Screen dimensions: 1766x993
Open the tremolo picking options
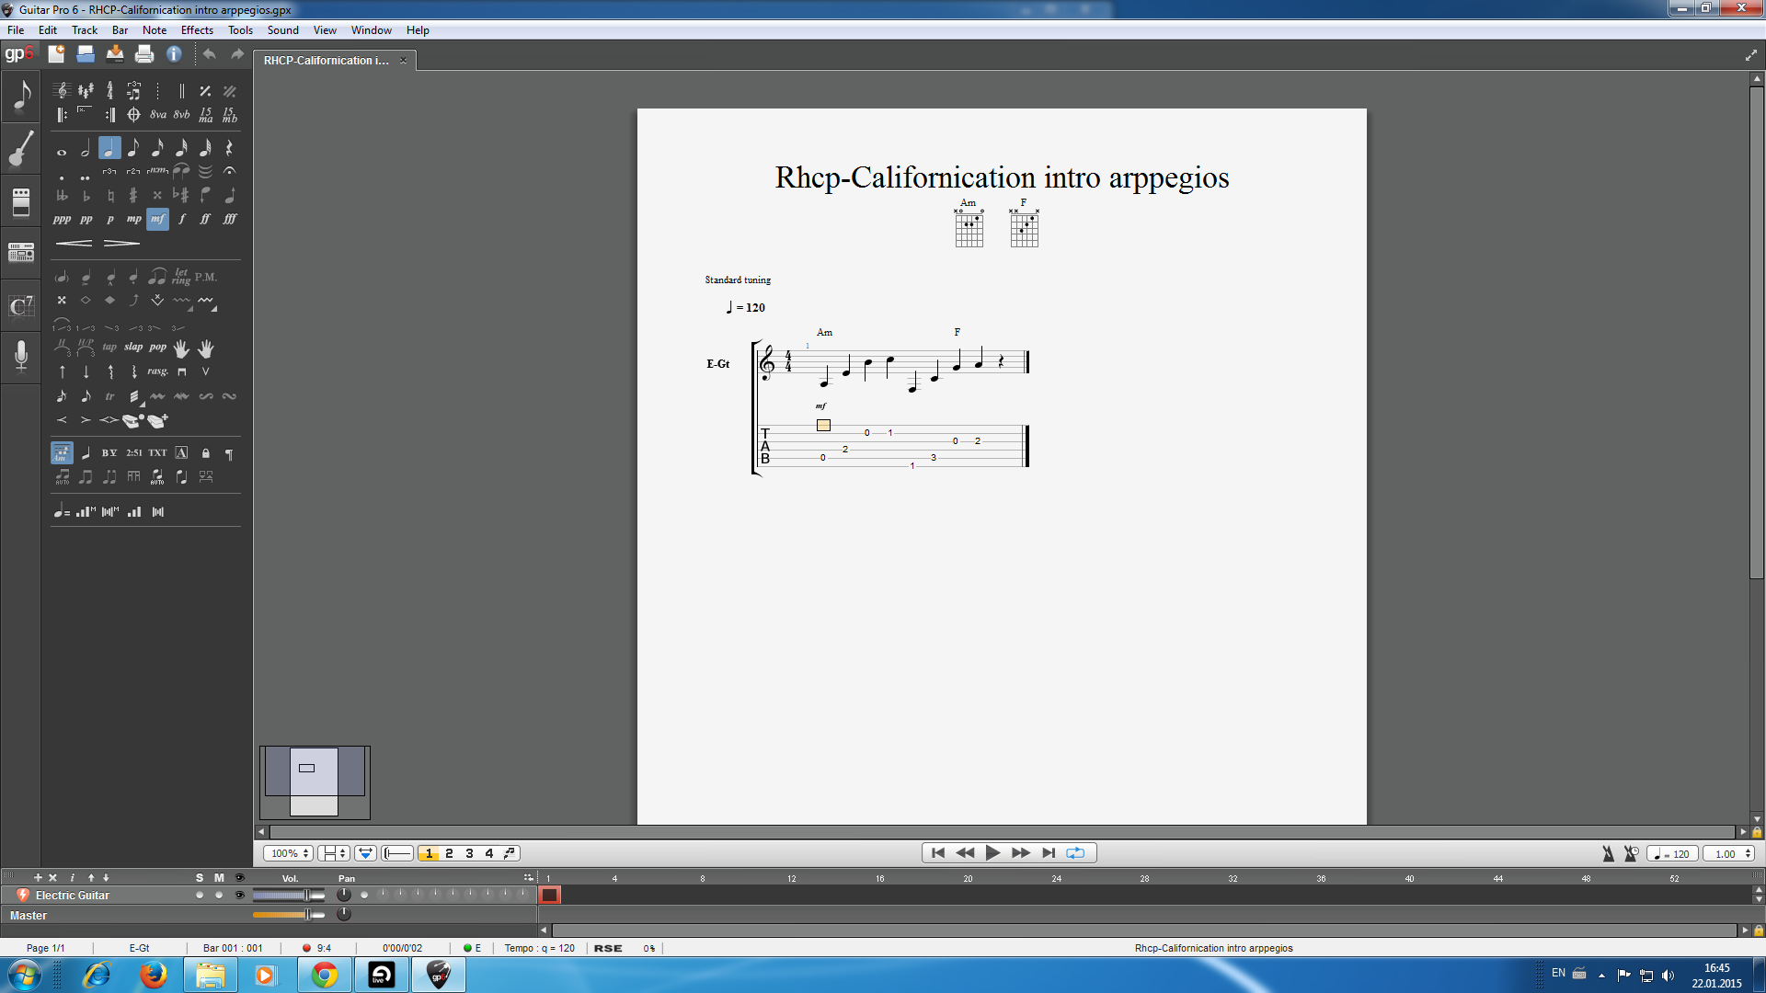134,396
